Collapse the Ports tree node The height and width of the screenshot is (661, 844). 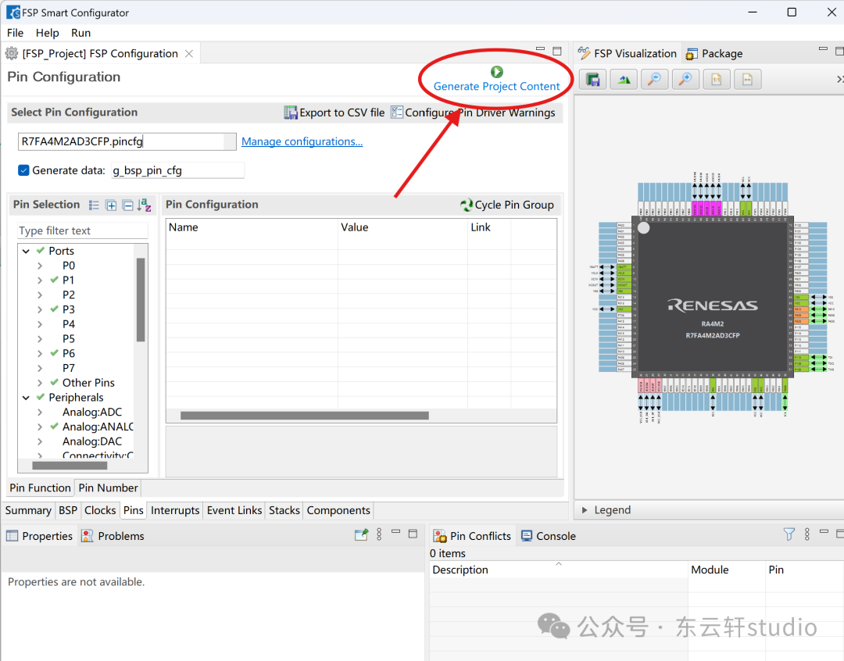coord(26,251)
